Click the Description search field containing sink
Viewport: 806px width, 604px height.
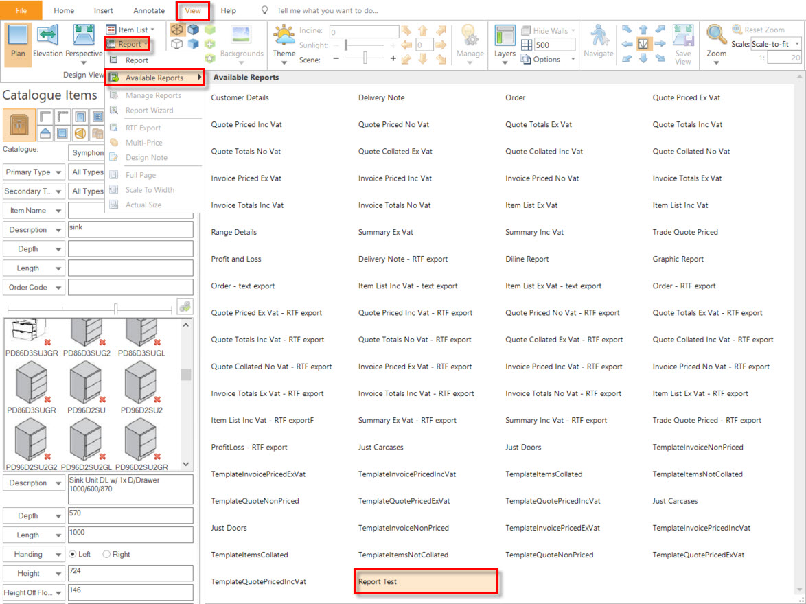click(x=130, y=230)
